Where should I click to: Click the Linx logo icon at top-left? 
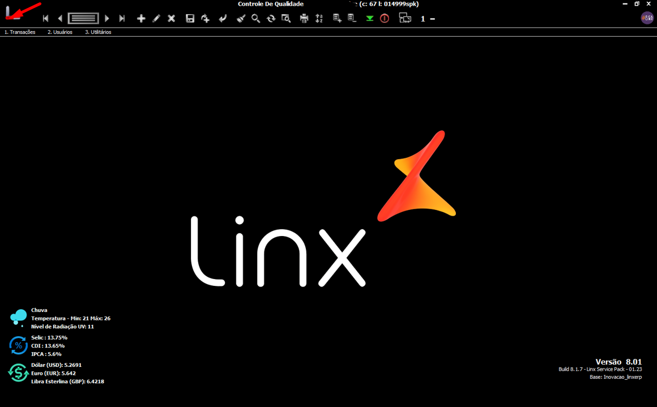point(12,12)
